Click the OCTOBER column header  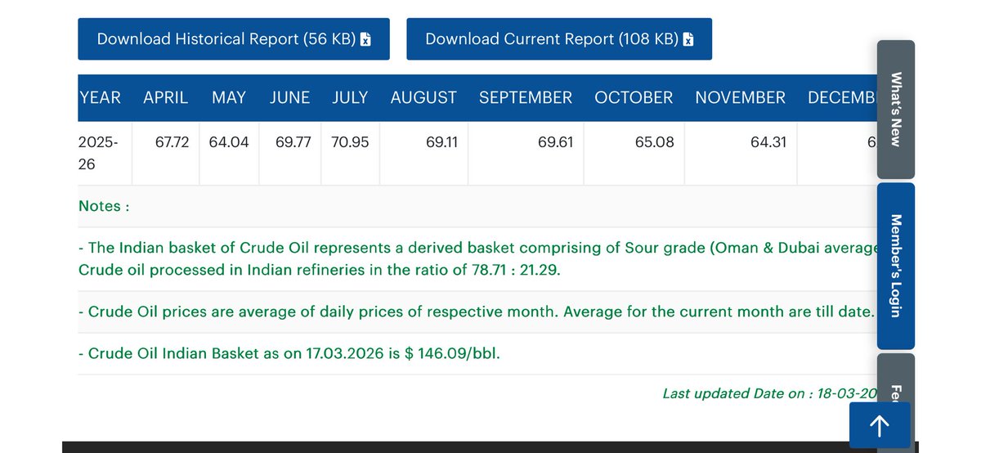634,98
